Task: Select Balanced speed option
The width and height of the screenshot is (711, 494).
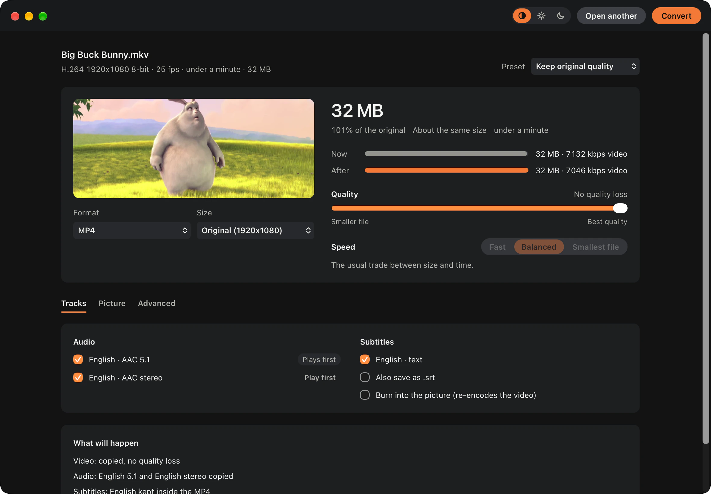Action: coord(539,247)
